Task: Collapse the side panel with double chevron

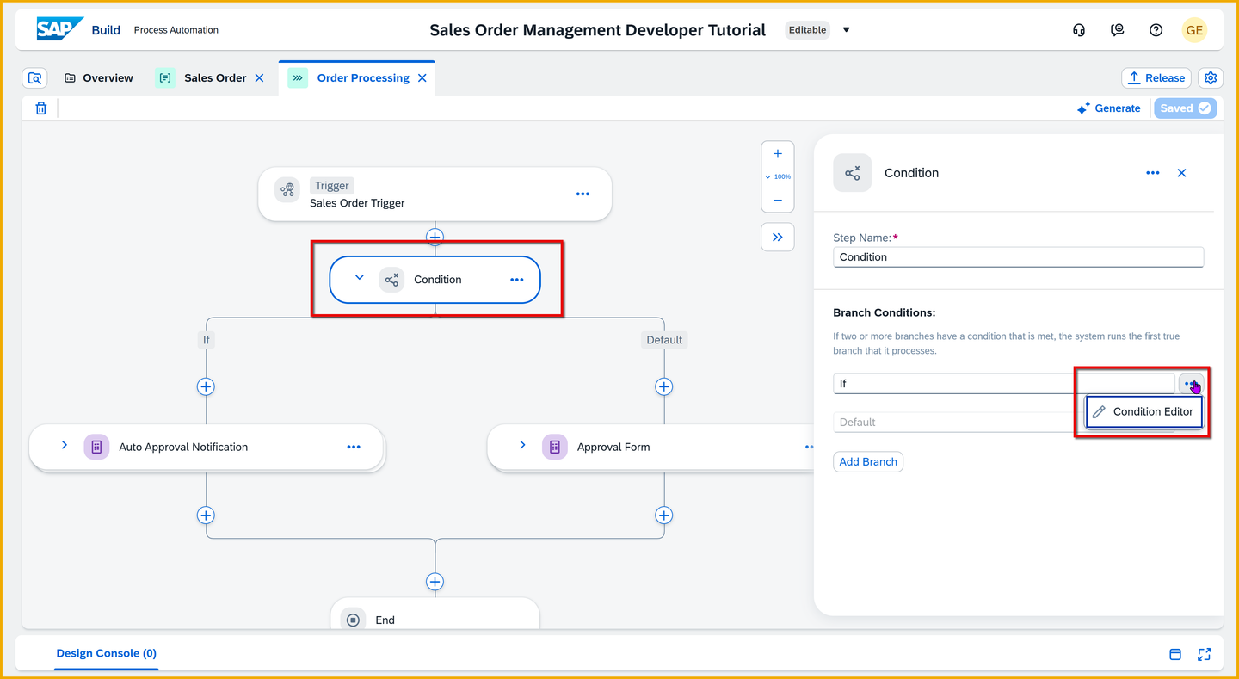Action: (778, 238)
